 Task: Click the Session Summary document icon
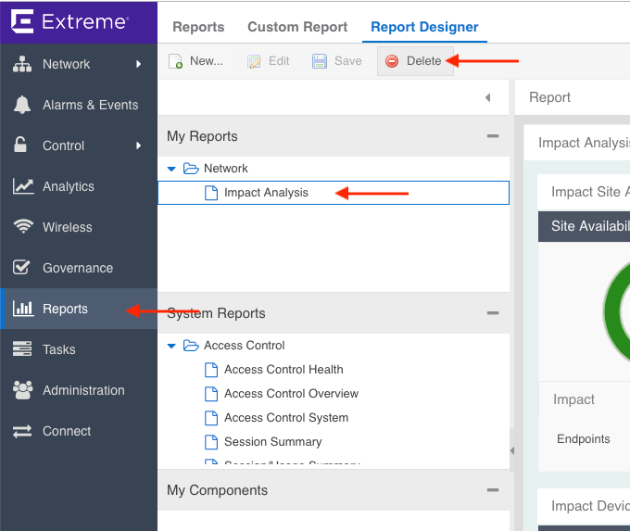point(211,442)
